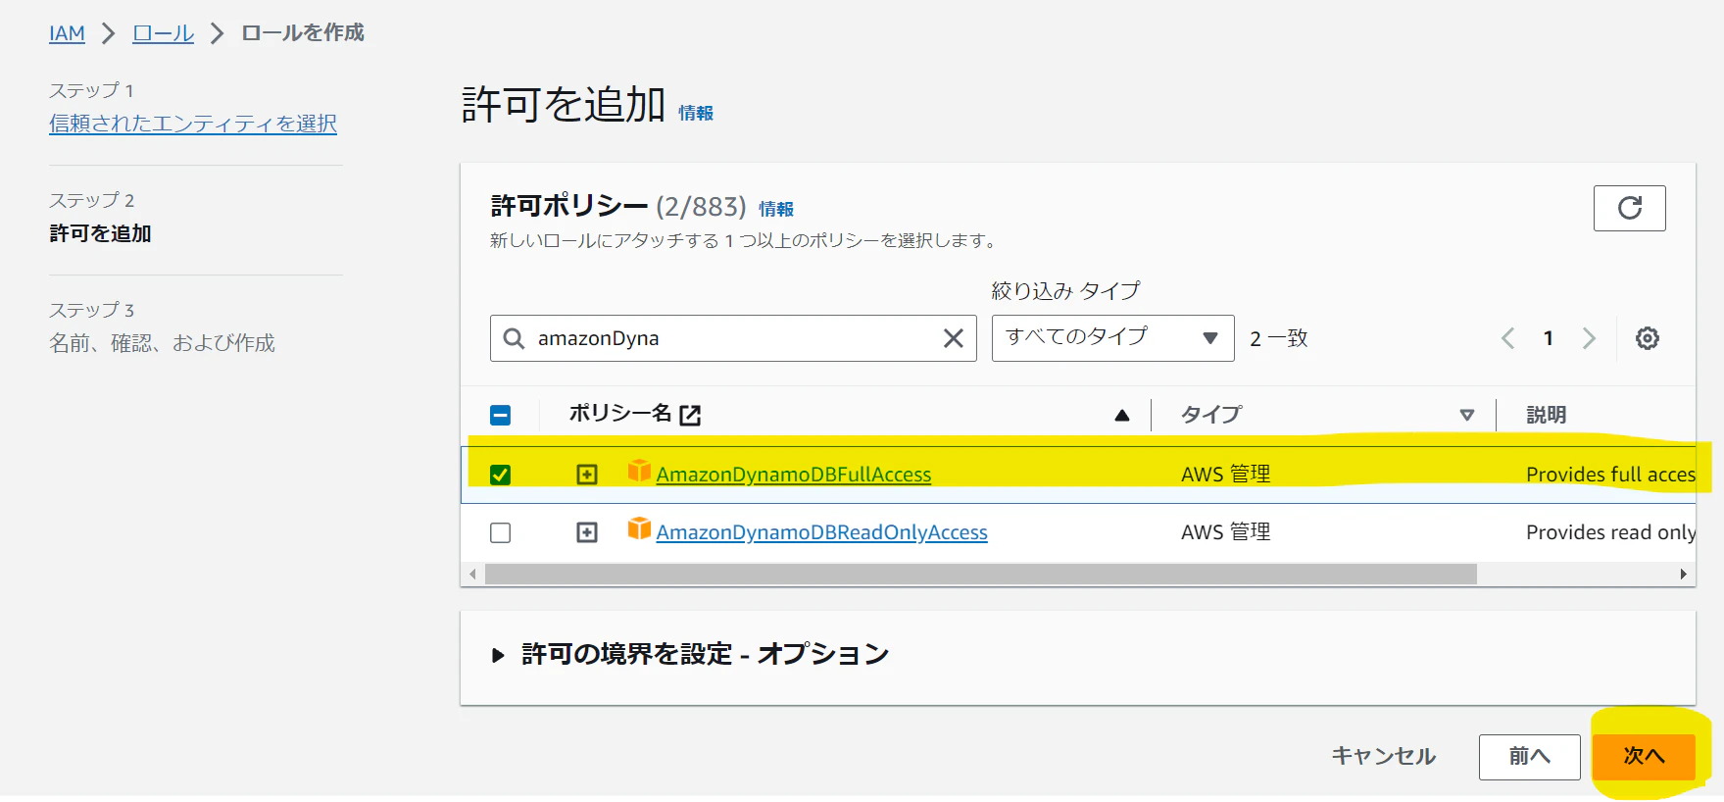Open すべてのタイプ filter dropdown
This screenshot has height=802, width=1724.
pos(1112,338)
